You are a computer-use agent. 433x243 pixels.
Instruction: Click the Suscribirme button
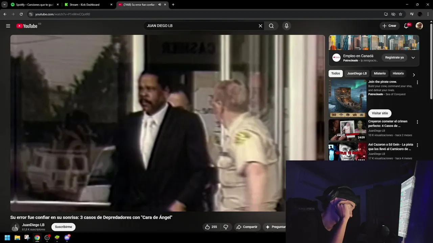point(63,227)
